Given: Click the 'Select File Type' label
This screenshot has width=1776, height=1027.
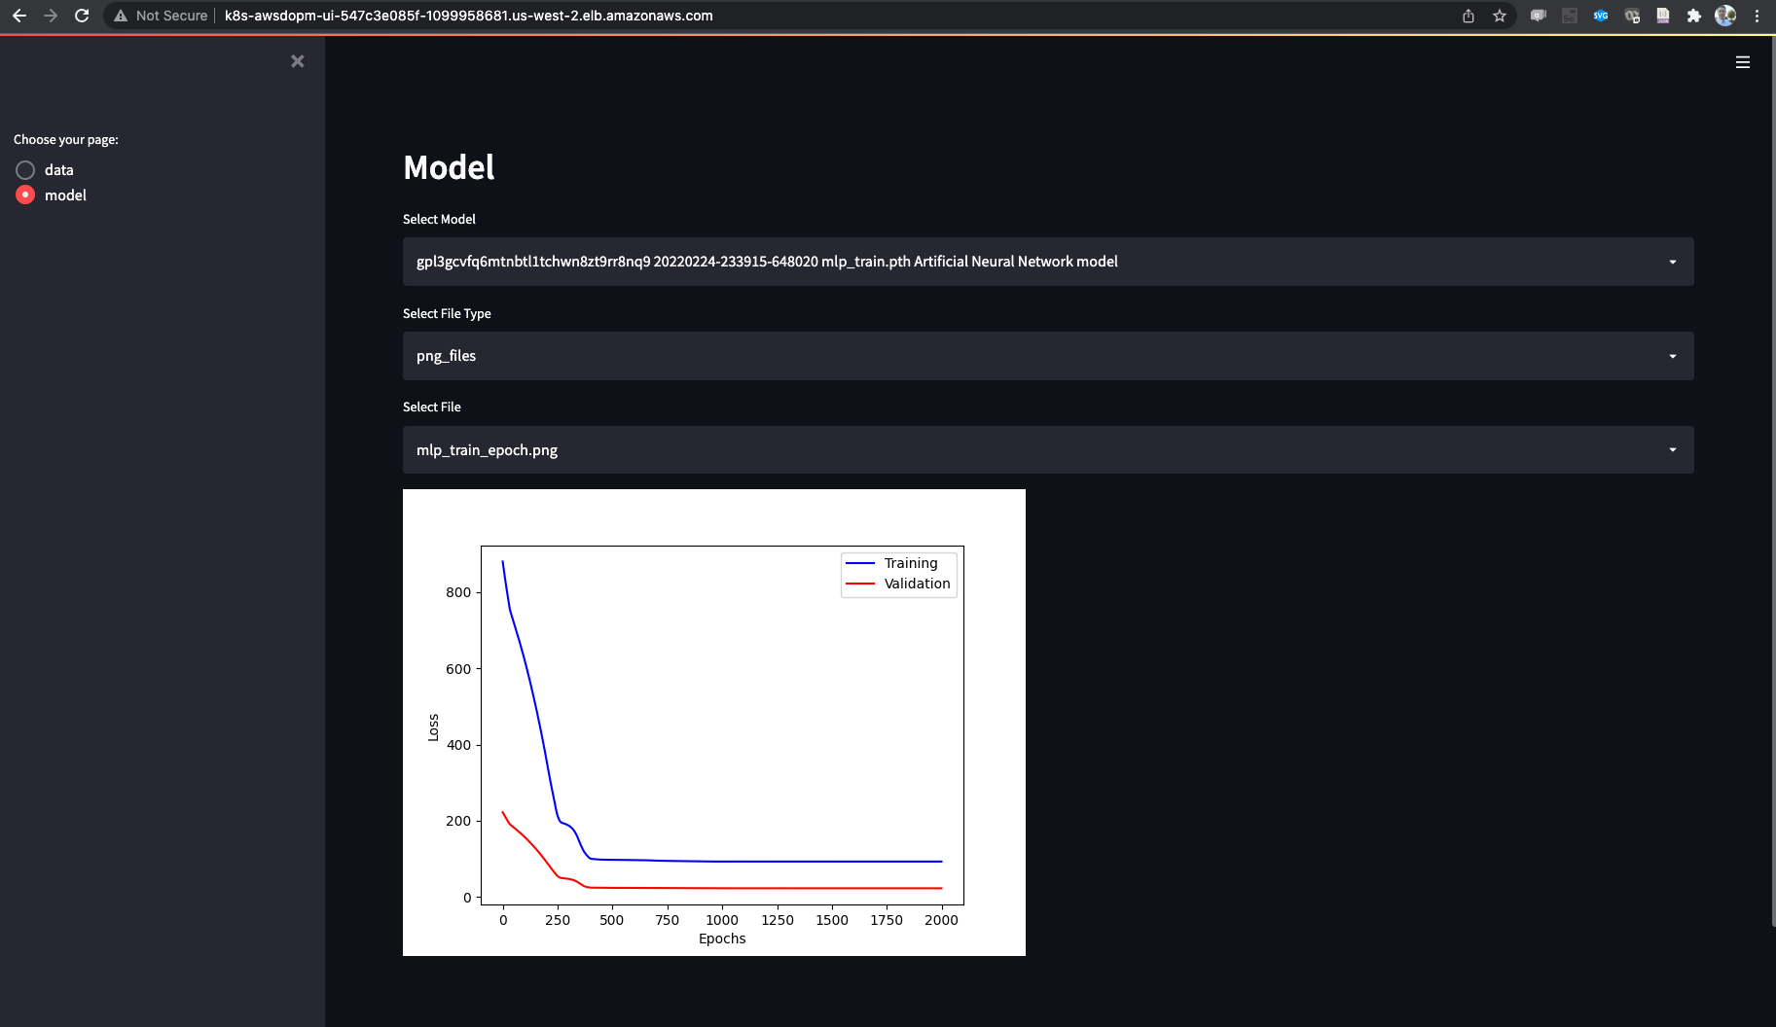Looking at the screenshot, I should [447, 313].
